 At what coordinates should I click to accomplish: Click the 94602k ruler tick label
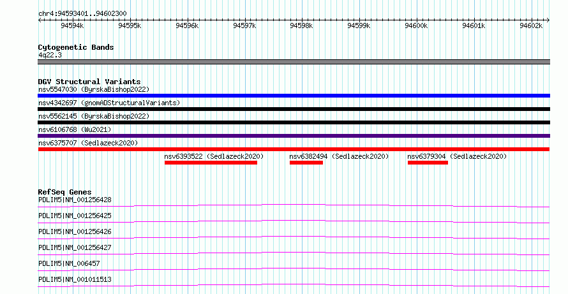tap(531, 26)
